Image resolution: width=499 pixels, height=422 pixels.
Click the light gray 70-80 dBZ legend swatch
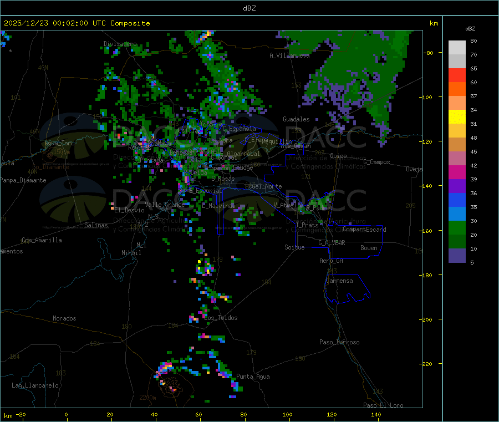point(457,48)
